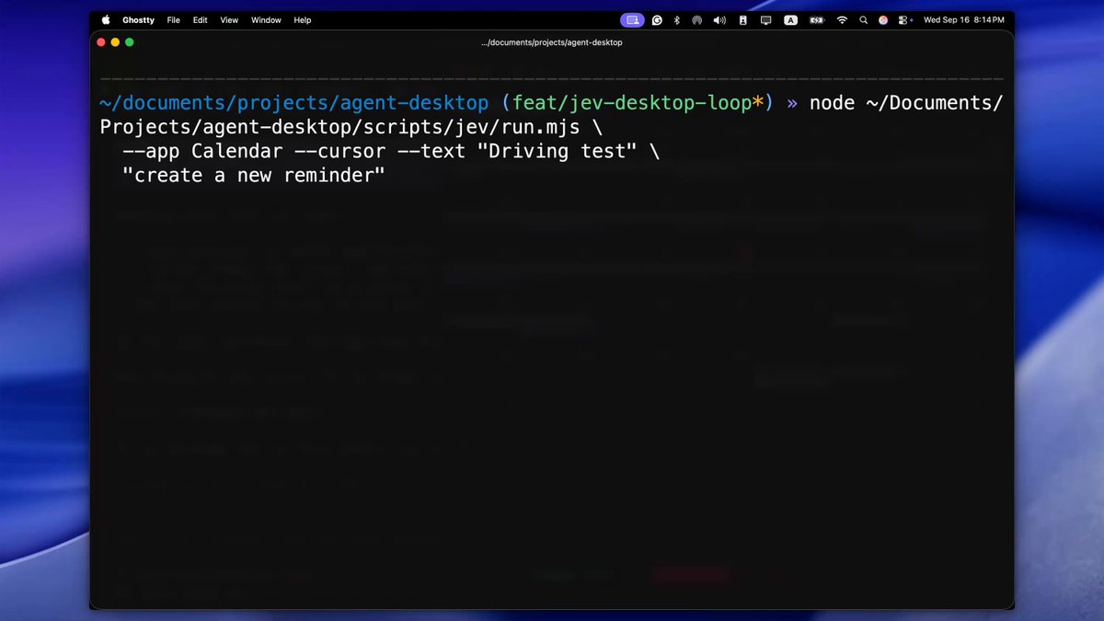Click the green full screen window button
Screen dimensions: 1104x621
pyautogui.click(x=130, y=42)
